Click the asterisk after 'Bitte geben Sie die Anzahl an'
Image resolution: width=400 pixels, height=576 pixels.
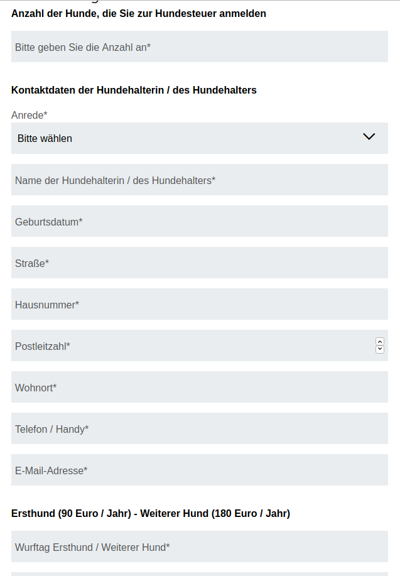pyautogui.click(x=149, y=46)
